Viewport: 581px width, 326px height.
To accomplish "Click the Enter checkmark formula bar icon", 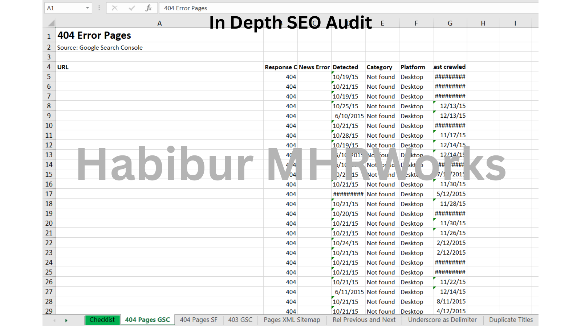I will tap(132, 8).
